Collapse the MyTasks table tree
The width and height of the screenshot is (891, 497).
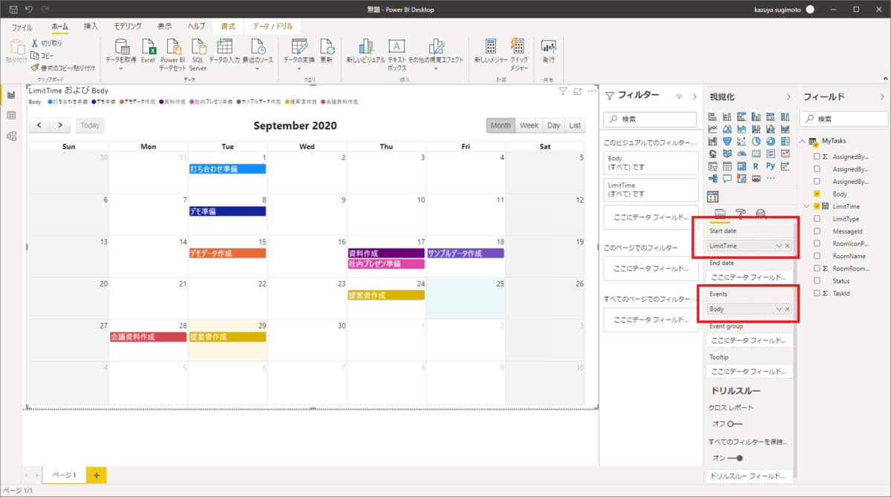pos(803,141)
